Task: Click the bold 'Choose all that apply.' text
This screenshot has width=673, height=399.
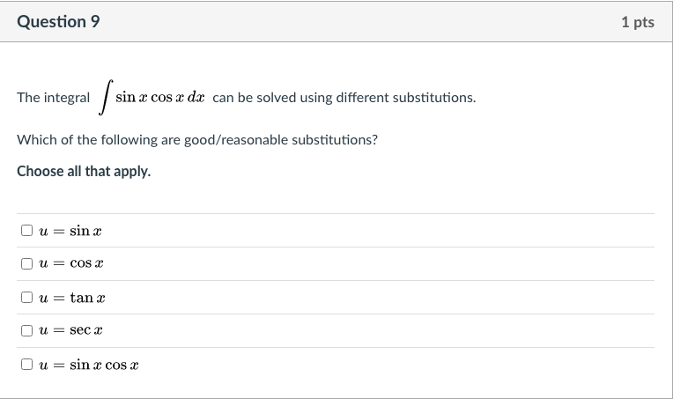Action: click(x=84, y=171)
